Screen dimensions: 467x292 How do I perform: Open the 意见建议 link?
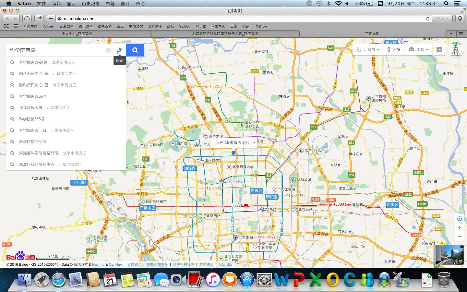click(206, 264)
